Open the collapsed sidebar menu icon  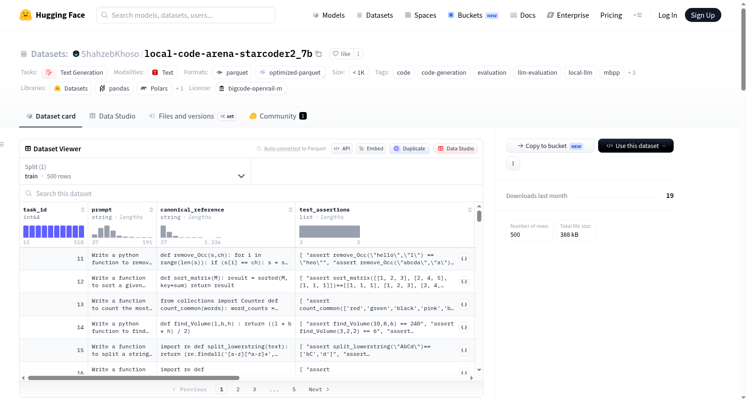click(2, 144)
